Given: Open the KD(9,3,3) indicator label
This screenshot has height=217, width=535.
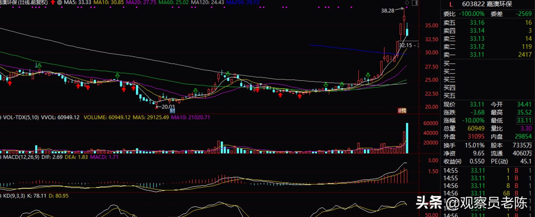Looking at the screenshot, I should (14, 196).
